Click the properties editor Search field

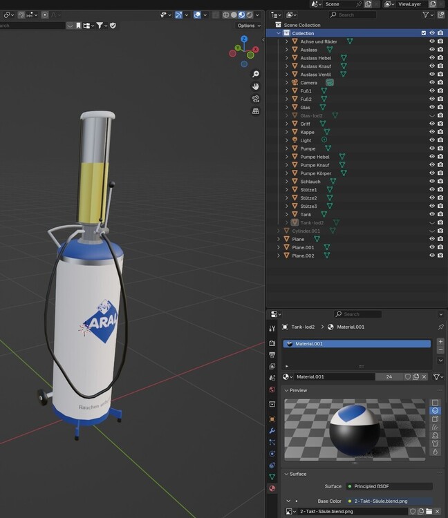pos(357,314)
